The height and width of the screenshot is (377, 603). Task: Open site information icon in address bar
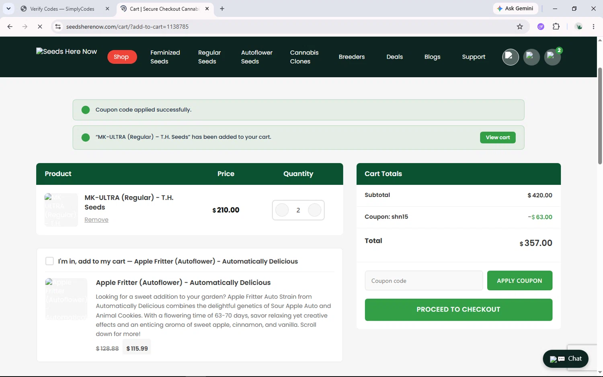coord(58,27)
